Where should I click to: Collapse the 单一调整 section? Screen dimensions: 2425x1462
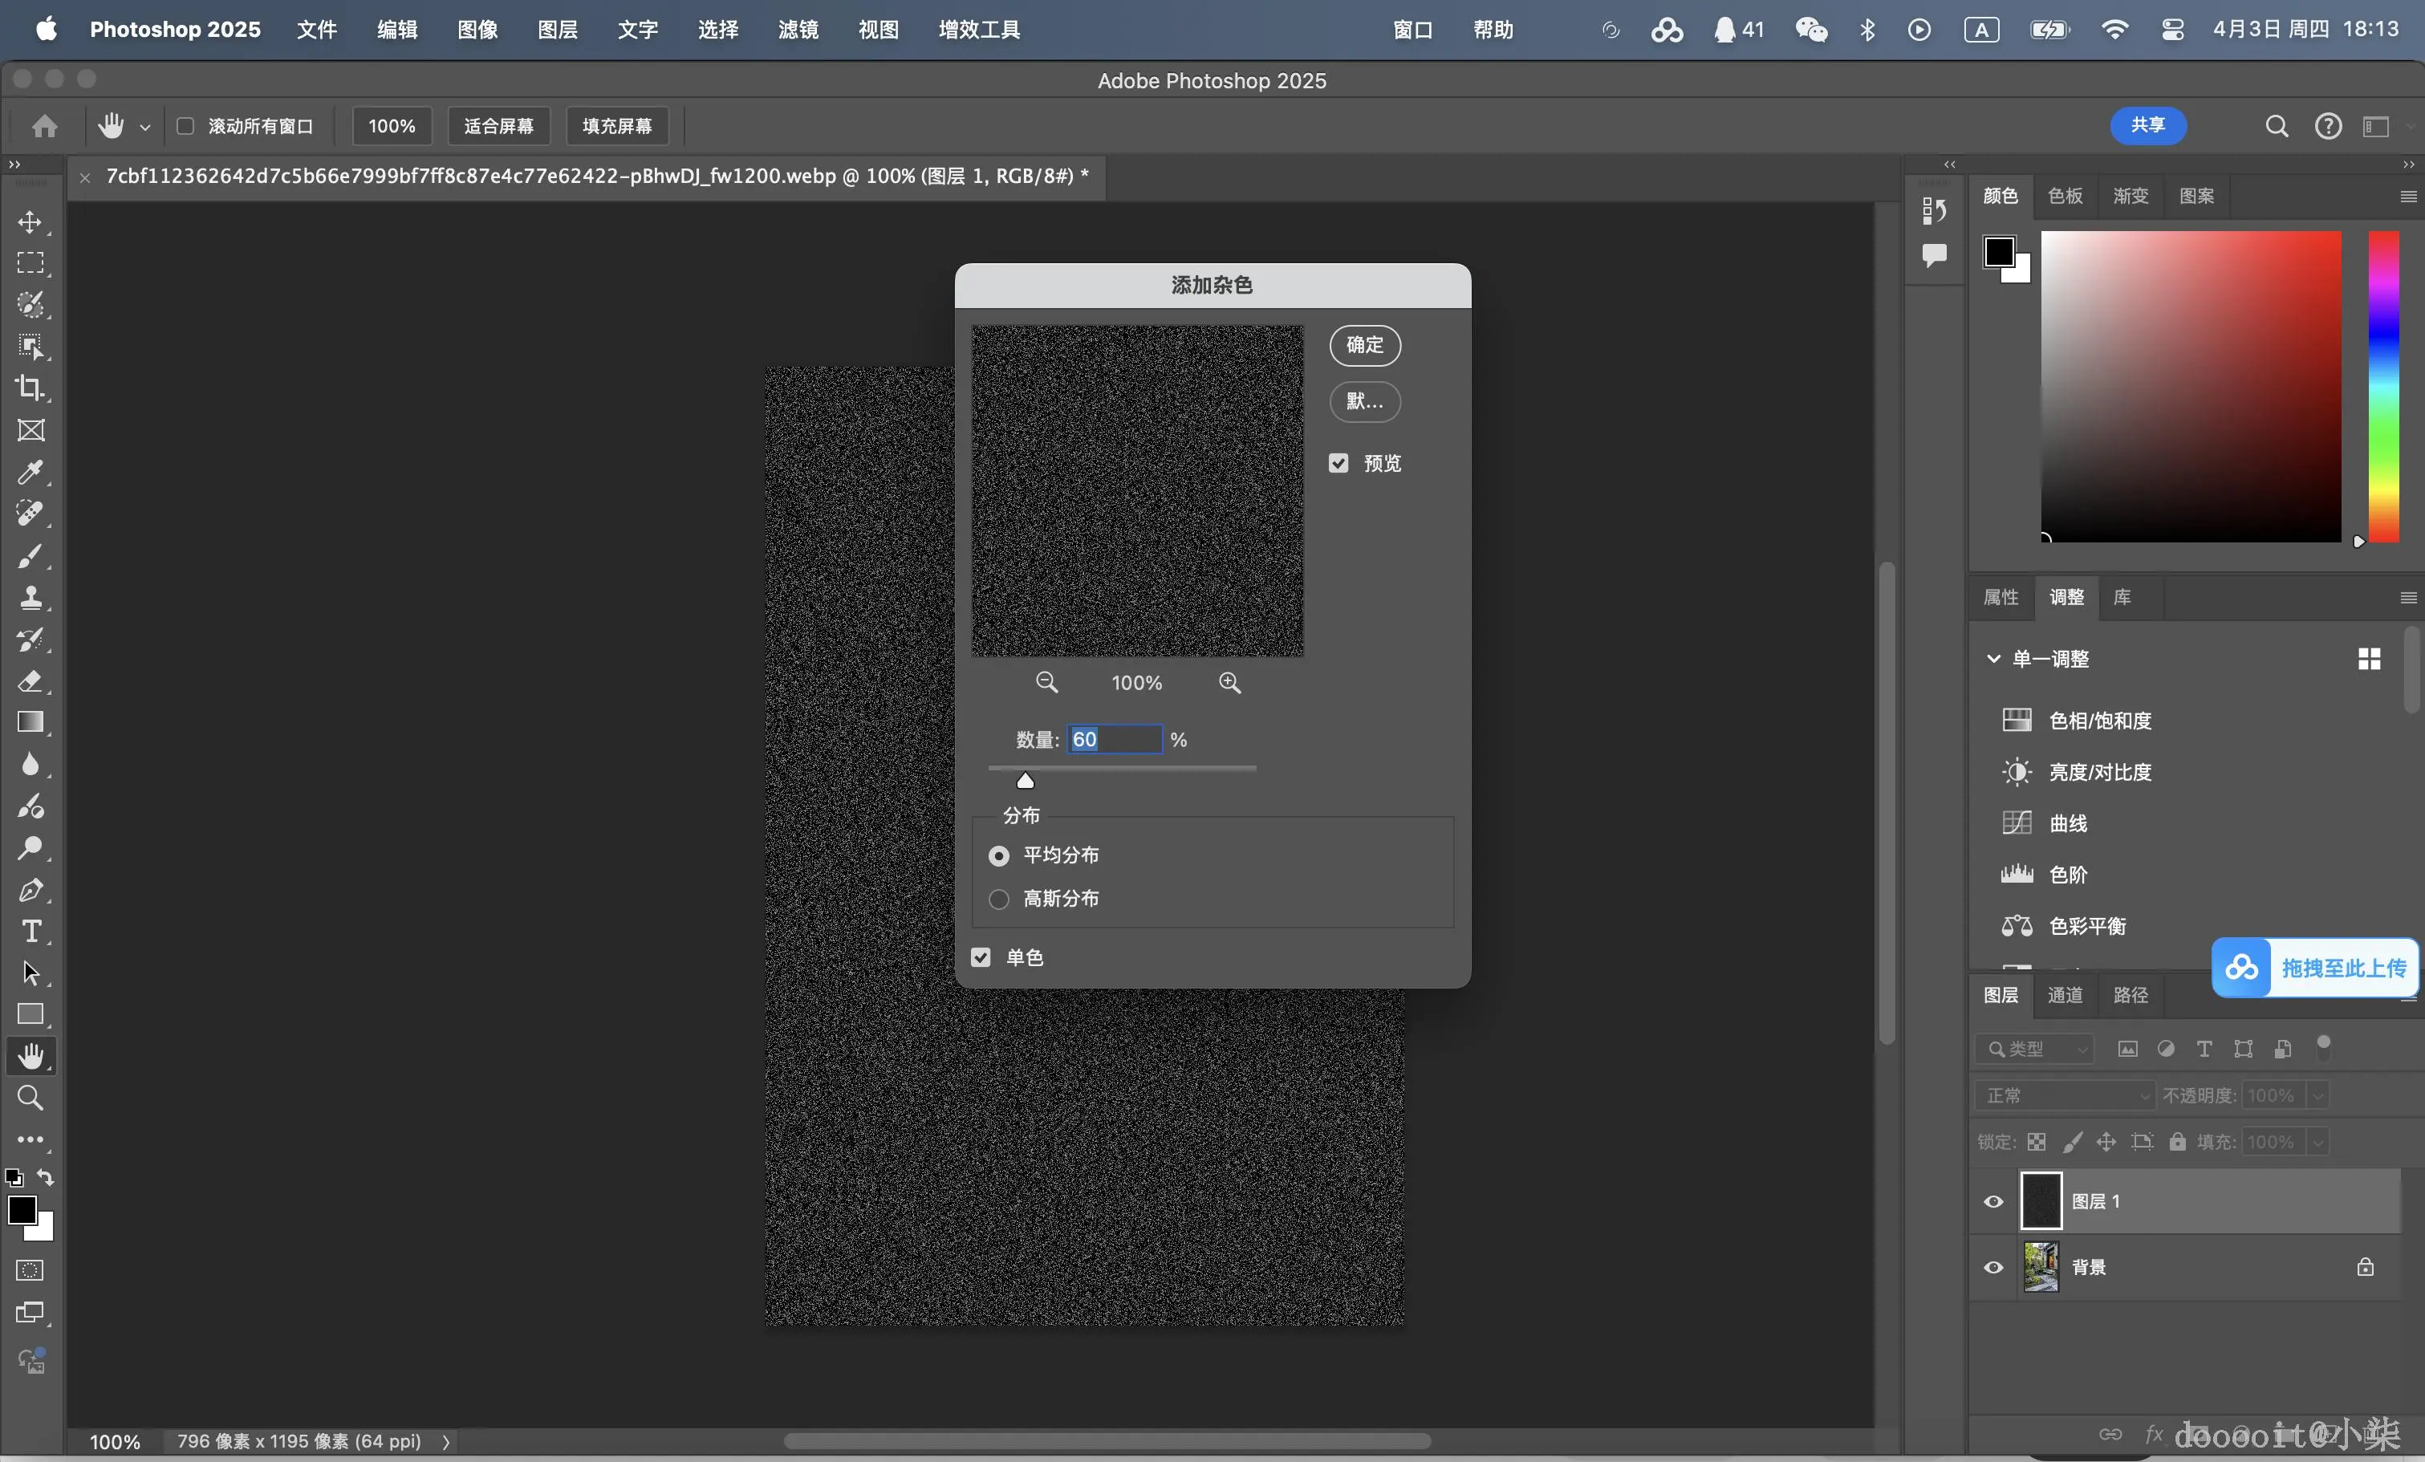coord(1993,658)
